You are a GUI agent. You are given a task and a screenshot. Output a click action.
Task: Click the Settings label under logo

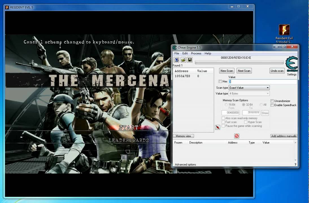tap(292, 74)
